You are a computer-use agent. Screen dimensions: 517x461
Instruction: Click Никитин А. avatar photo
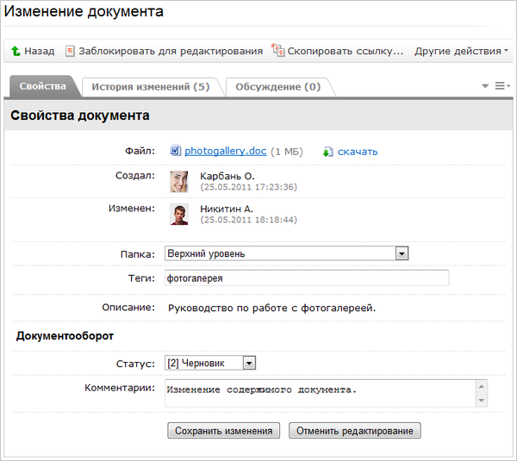pos(178,214)
